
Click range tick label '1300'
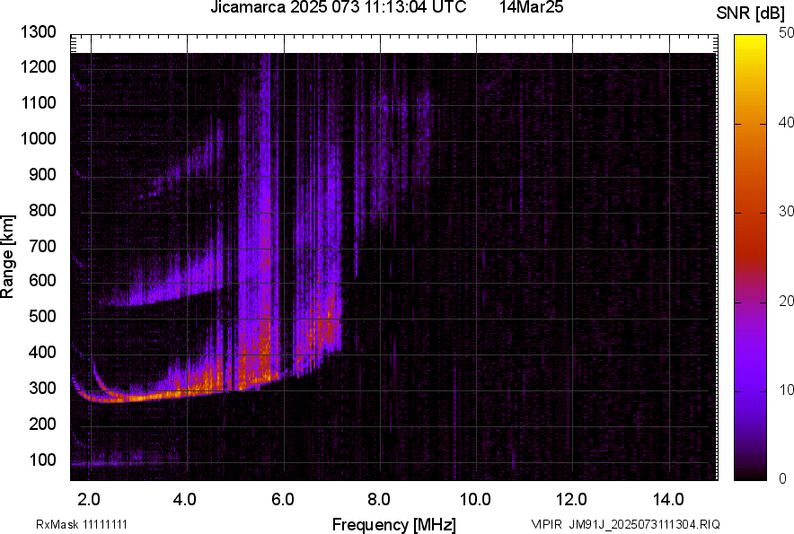tap(39, 32)
